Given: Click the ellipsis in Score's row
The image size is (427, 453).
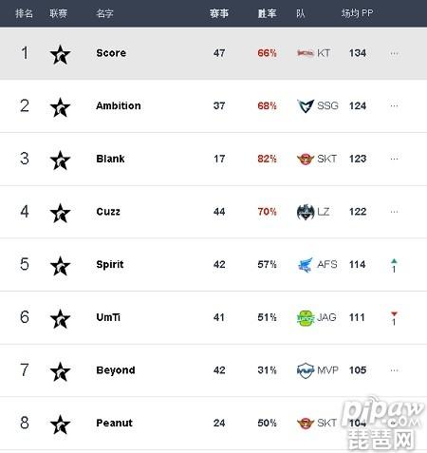Looking at the screenshot, I should tap(394, 53).
